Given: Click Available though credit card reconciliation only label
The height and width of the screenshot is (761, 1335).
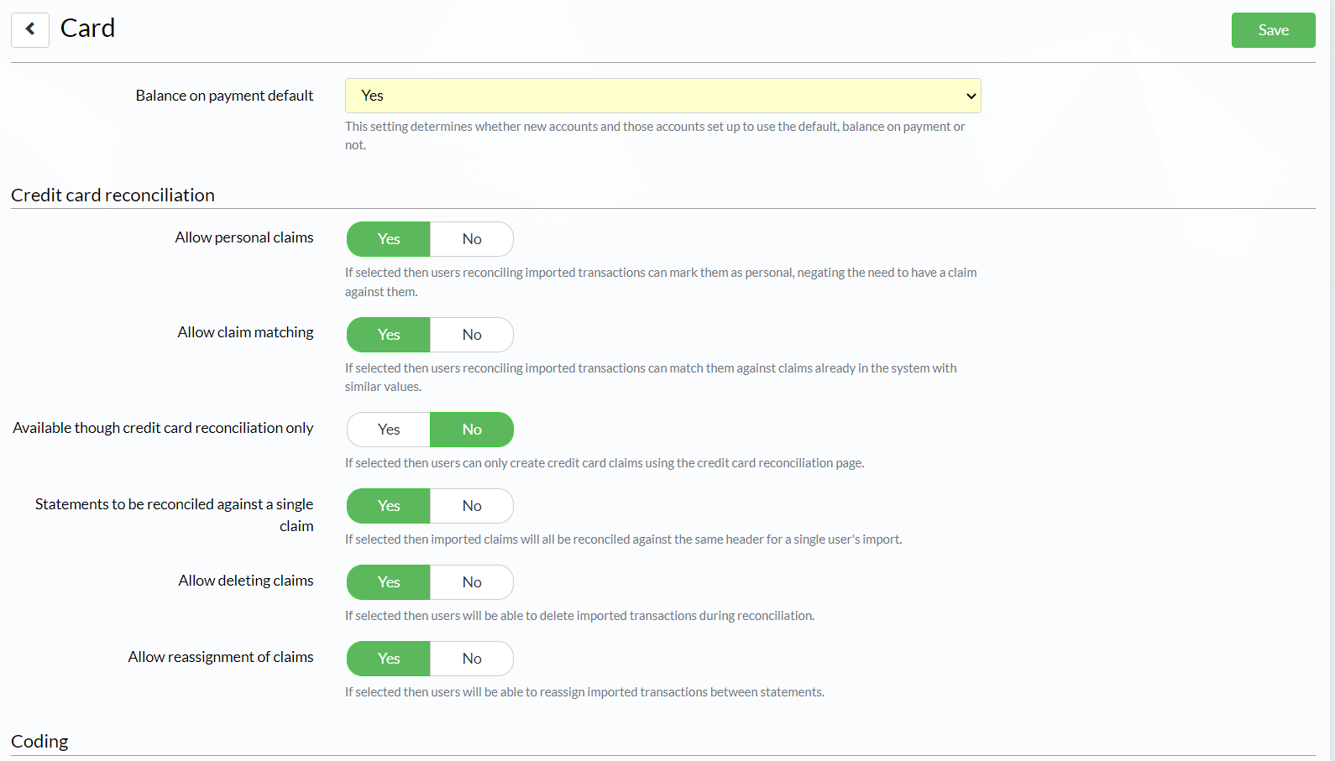Looking at the screenshot, I should click(163, 428).
